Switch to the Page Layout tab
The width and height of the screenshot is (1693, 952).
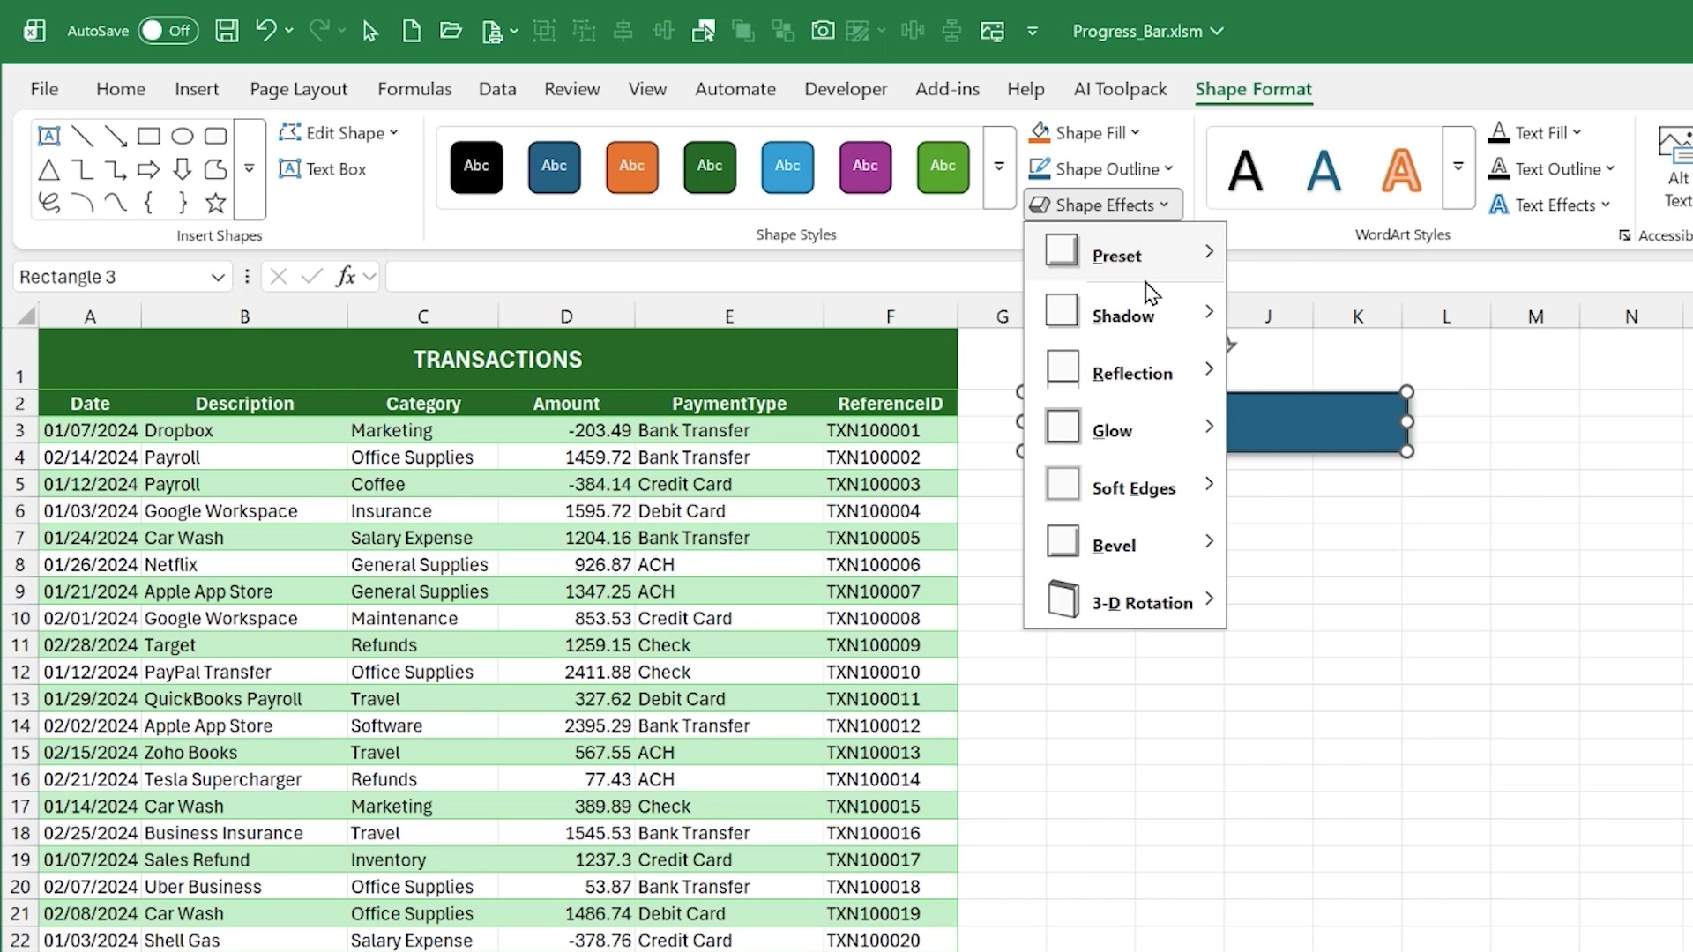[298, 89]
